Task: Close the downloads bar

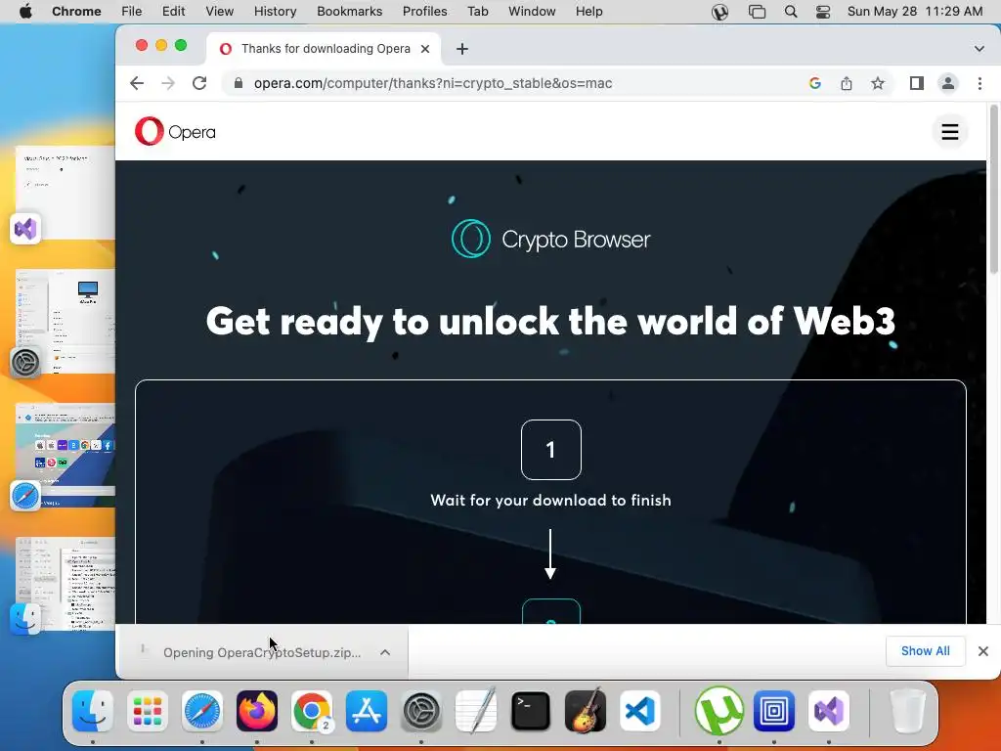Action: coord(983,650)
